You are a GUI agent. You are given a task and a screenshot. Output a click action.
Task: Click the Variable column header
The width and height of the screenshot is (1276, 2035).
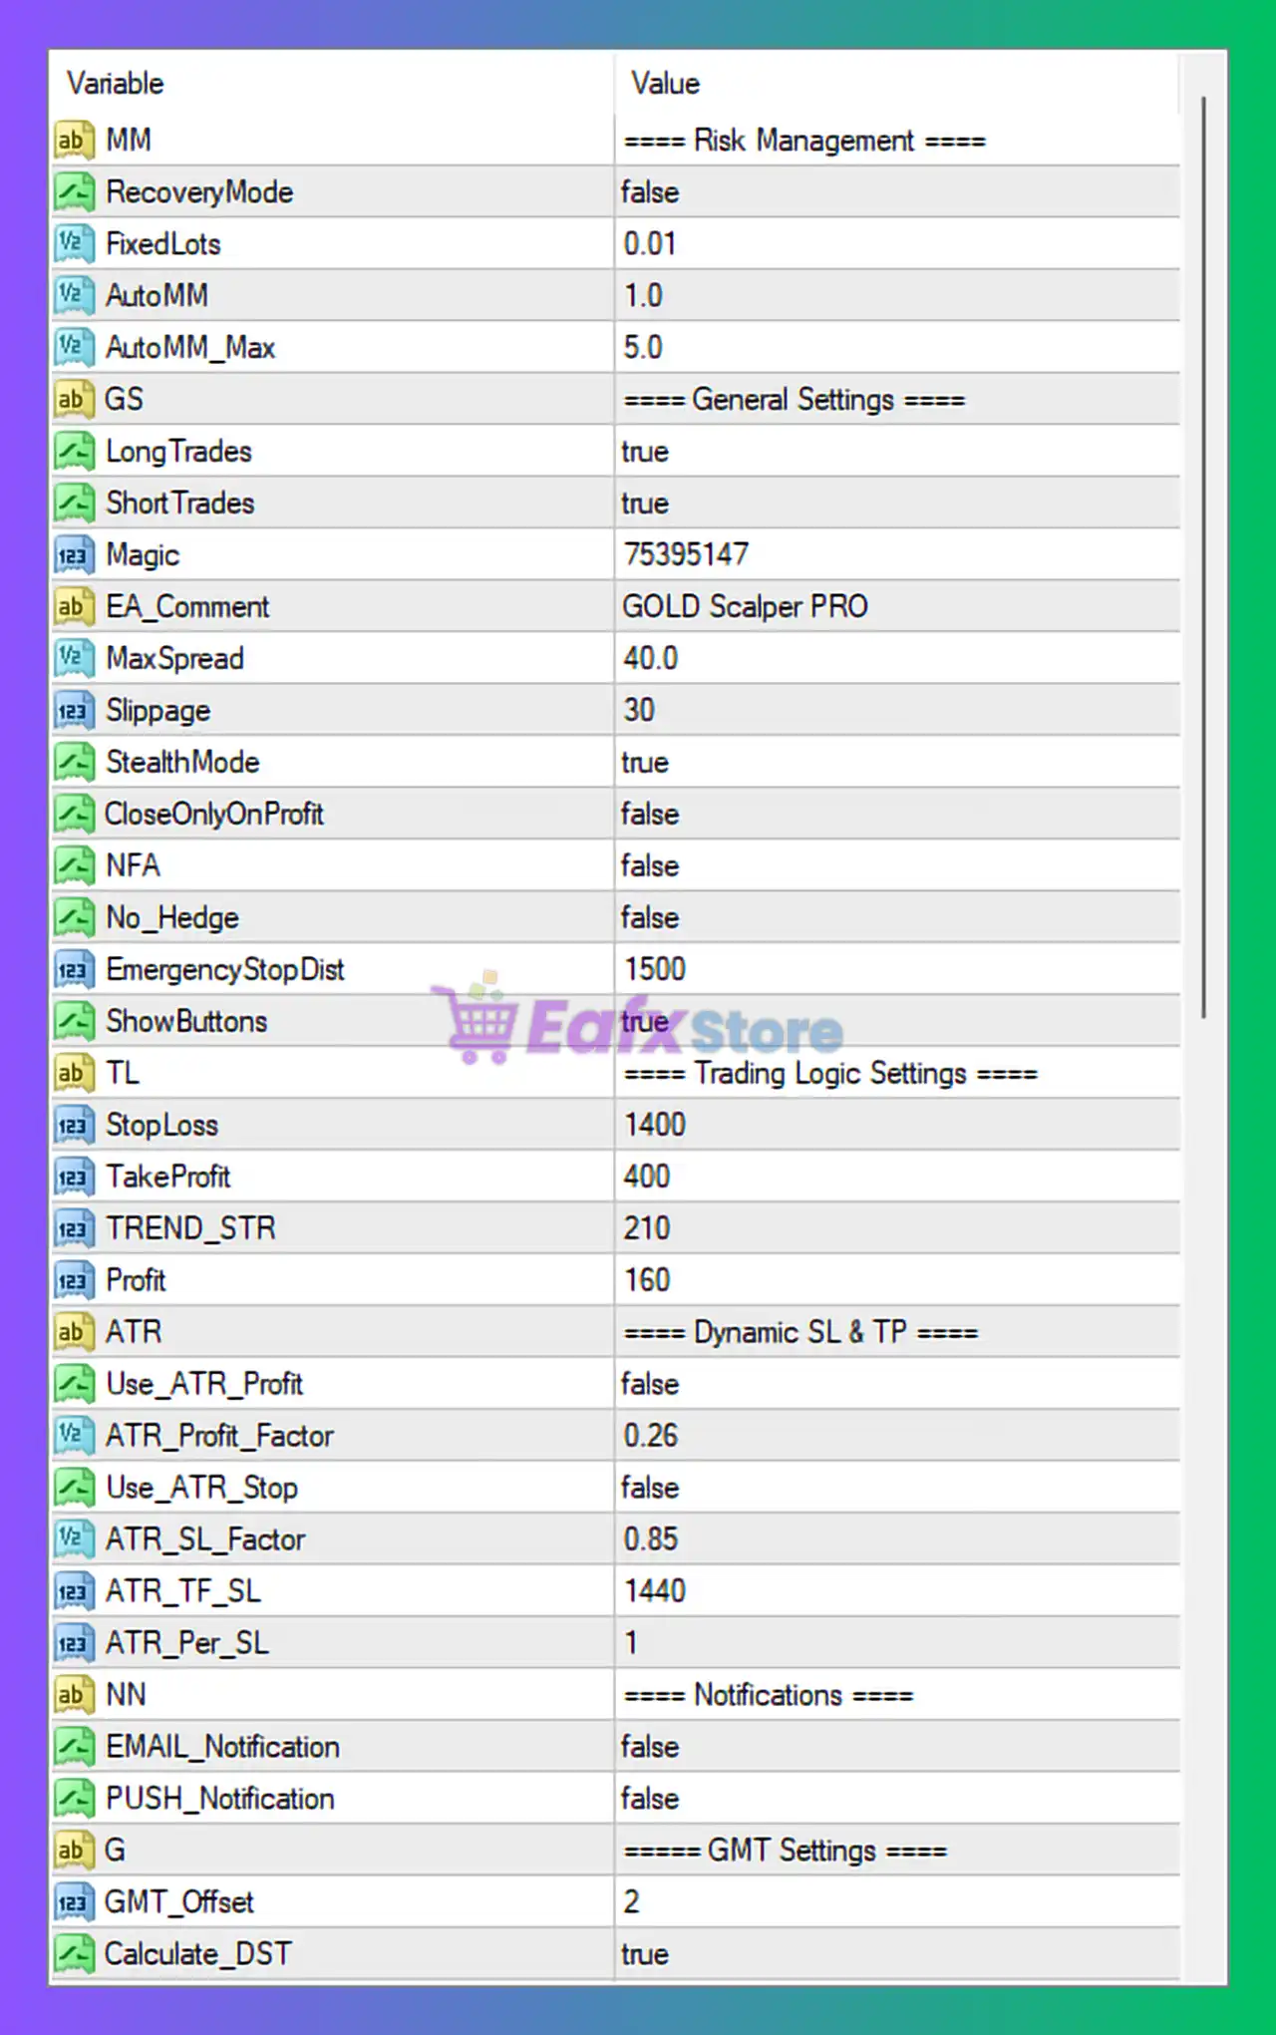coord(116,84)
